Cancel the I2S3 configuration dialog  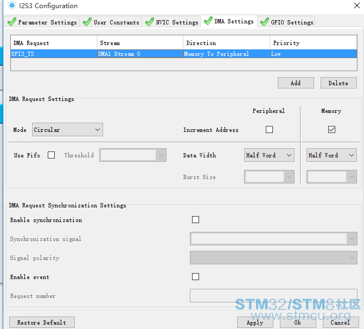[341, 322]
